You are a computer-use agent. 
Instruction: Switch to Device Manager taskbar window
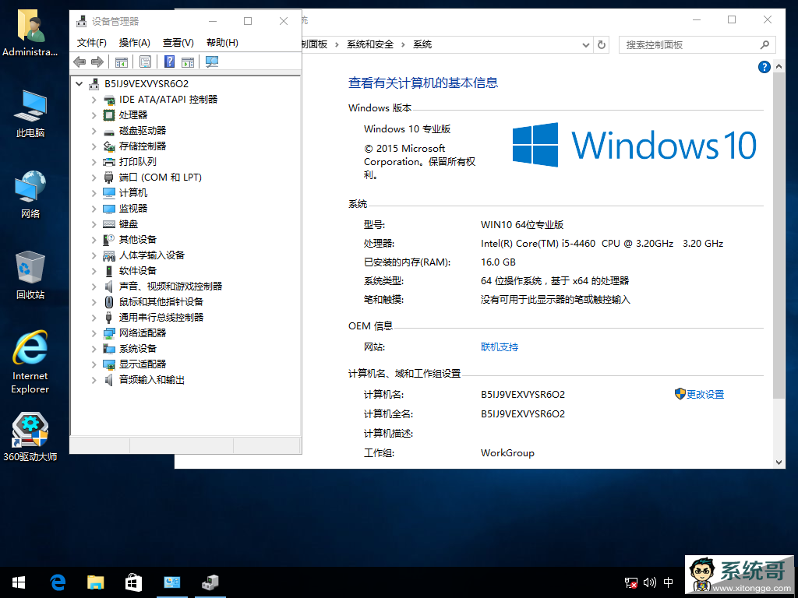point(210,582)
